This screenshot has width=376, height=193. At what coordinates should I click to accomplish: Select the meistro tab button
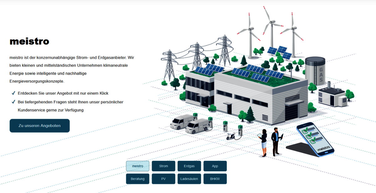[x=138, y=166]
